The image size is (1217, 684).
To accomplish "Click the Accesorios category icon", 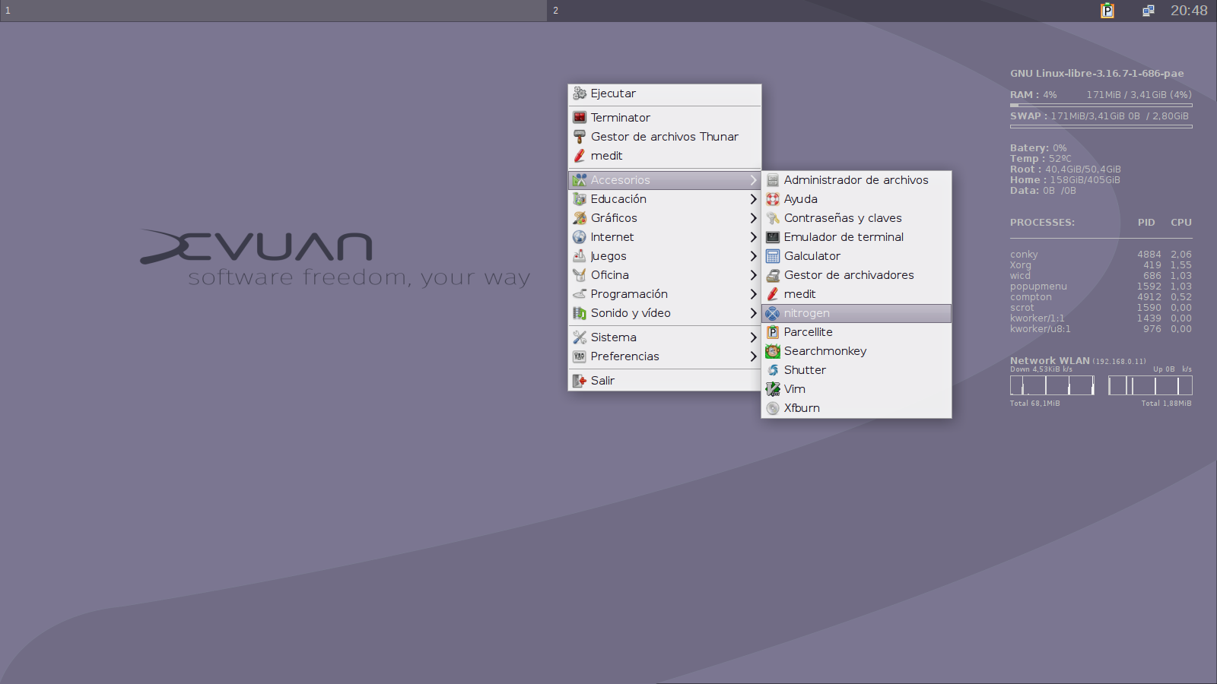I will click(x=580, y=180).
